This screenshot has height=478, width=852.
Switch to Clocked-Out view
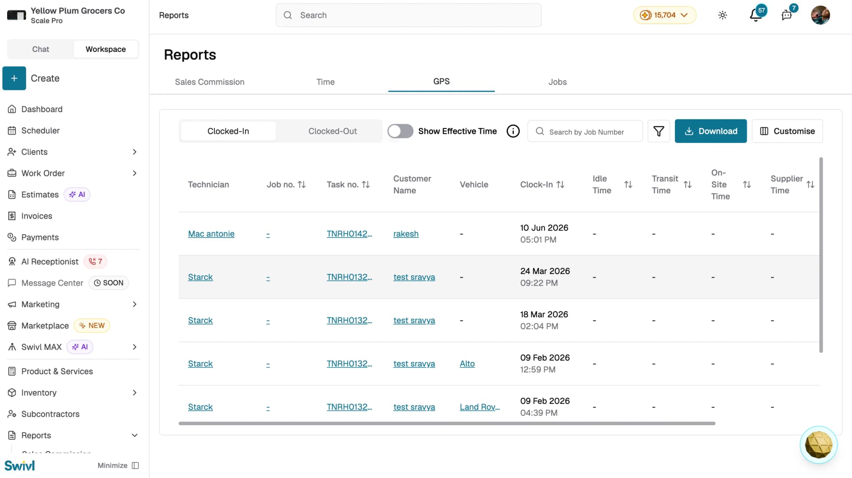pyautogui.click(x=332, y=131)
